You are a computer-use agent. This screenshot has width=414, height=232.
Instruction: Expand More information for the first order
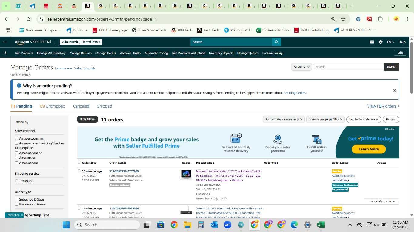tap(381, 201)
